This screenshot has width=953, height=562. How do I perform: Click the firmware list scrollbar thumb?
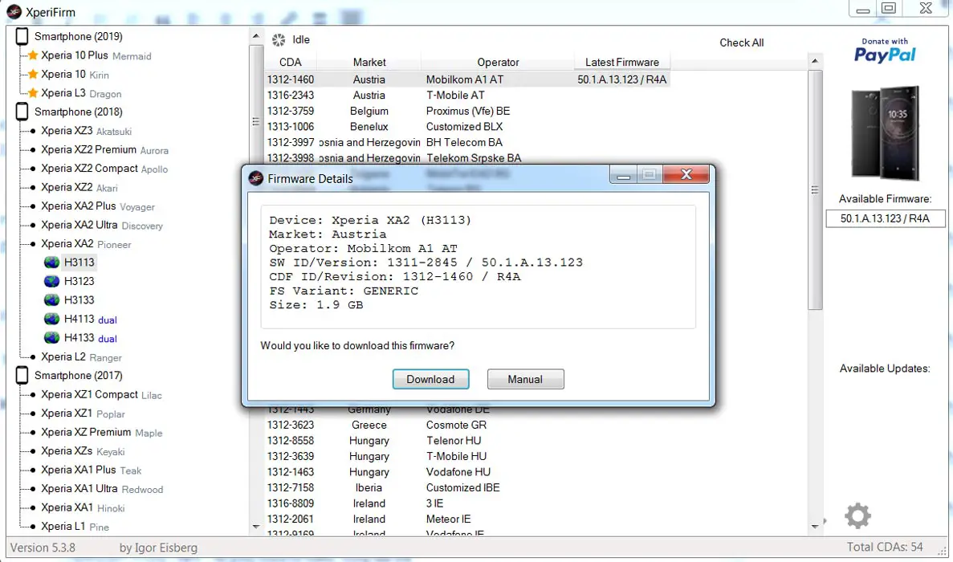point(815,190)
